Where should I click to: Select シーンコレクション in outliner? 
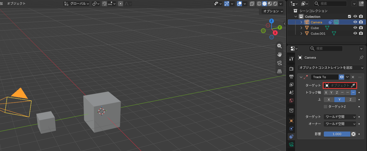click(x=313, y=11)
